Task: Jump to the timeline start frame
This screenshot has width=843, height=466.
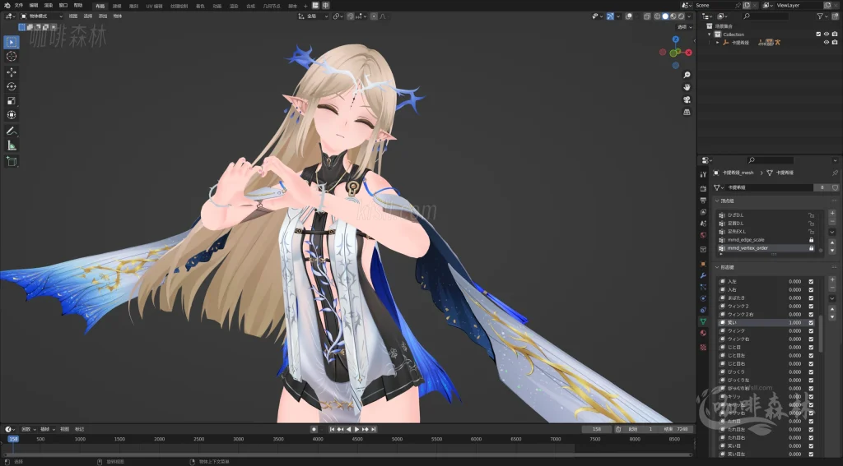Action: pyautogui.click(x=333, y=429)
